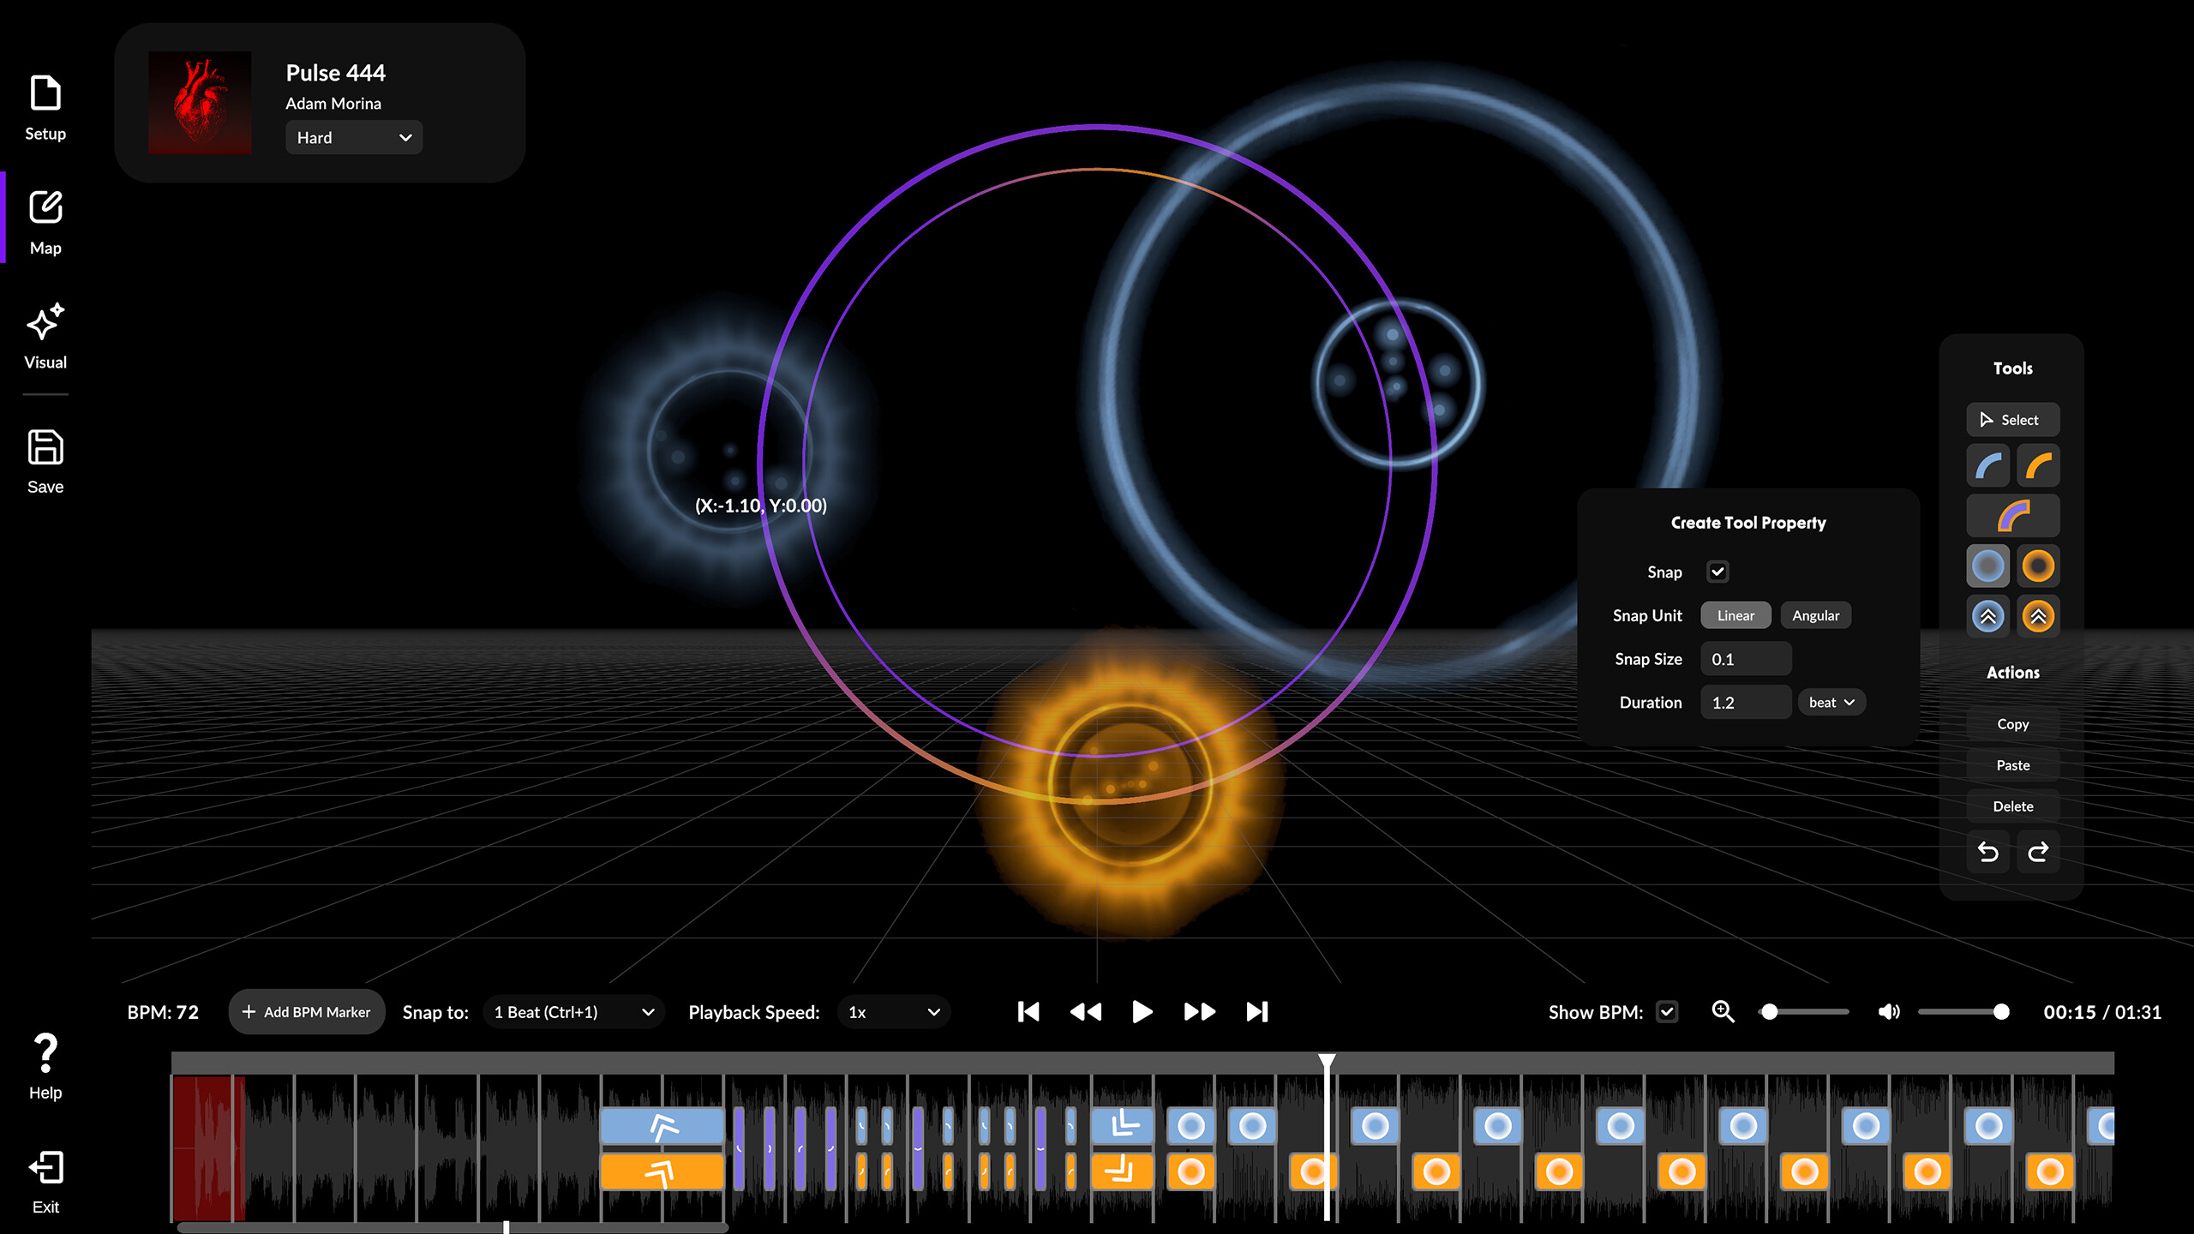The image size is (2194, 1234).
Task: Select the orange circle note tool
Action: 2039,566
